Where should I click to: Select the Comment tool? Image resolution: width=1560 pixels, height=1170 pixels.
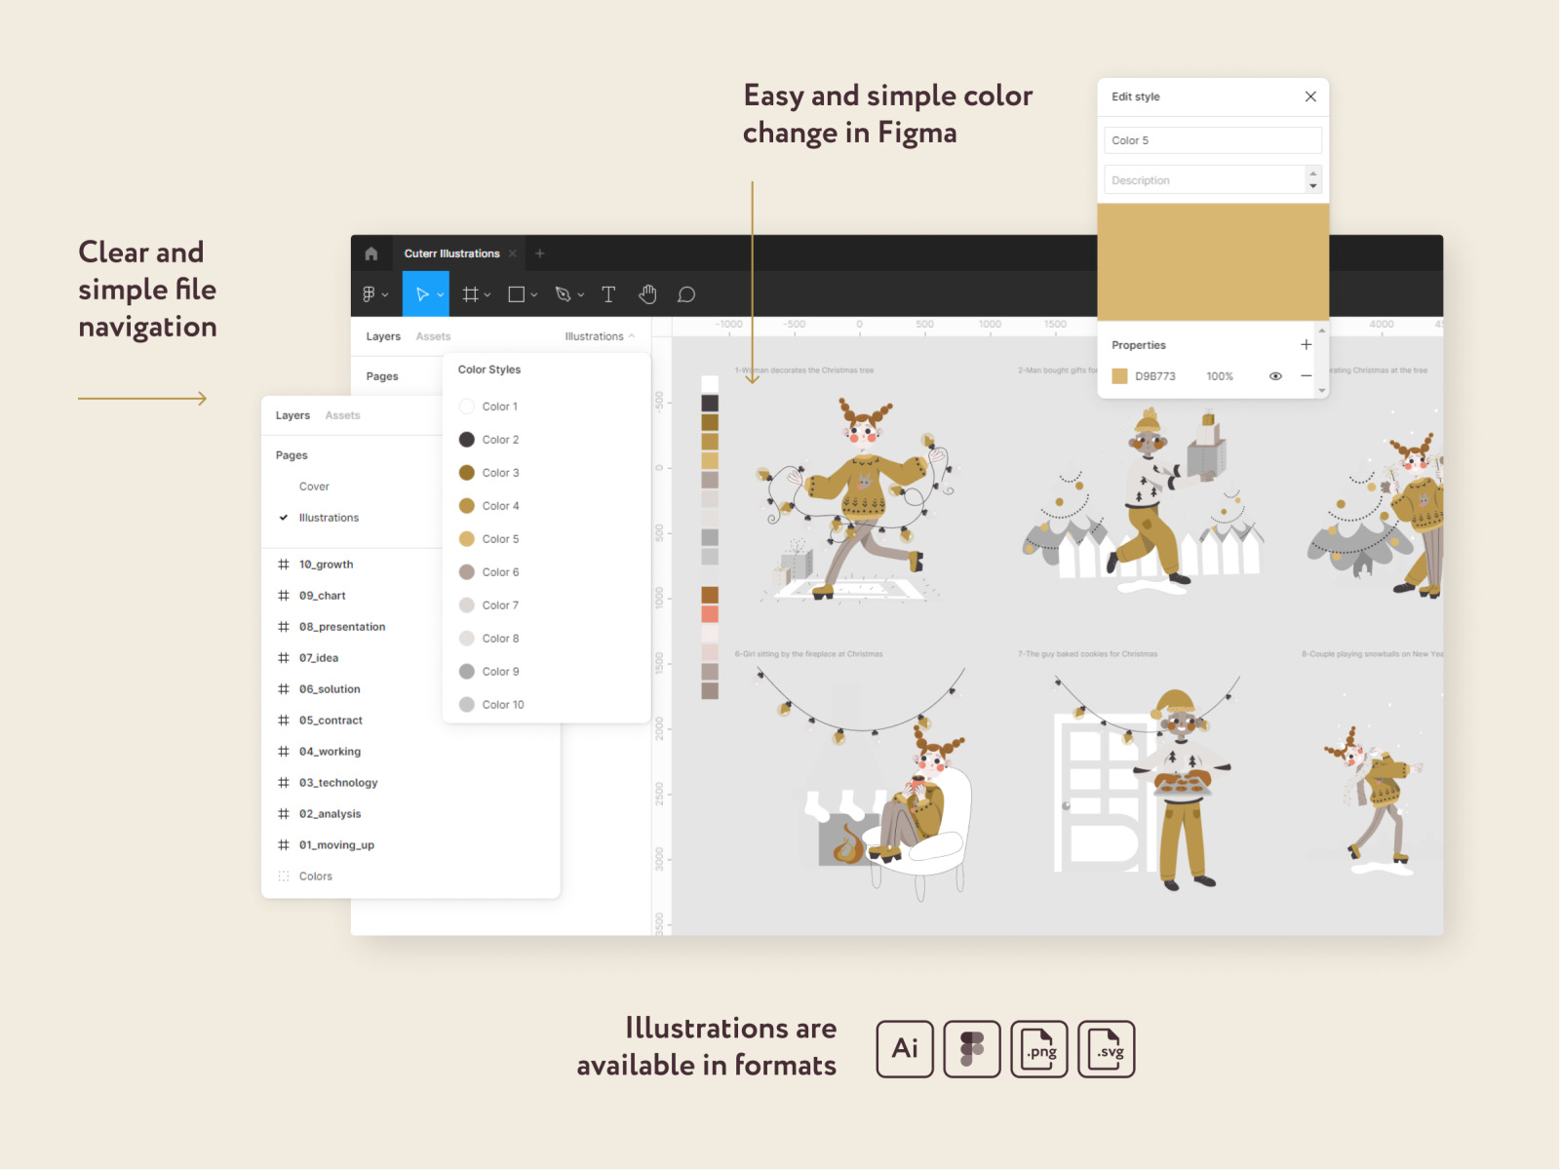pyautogui.click(x=686, y=294)
